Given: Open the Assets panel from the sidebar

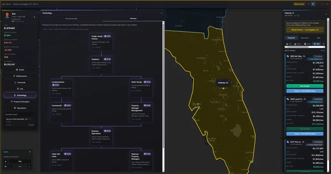Looking at the screenshot, I should 20,70.
